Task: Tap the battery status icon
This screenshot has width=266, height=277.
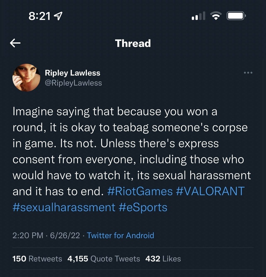Action: click(236, 16)
